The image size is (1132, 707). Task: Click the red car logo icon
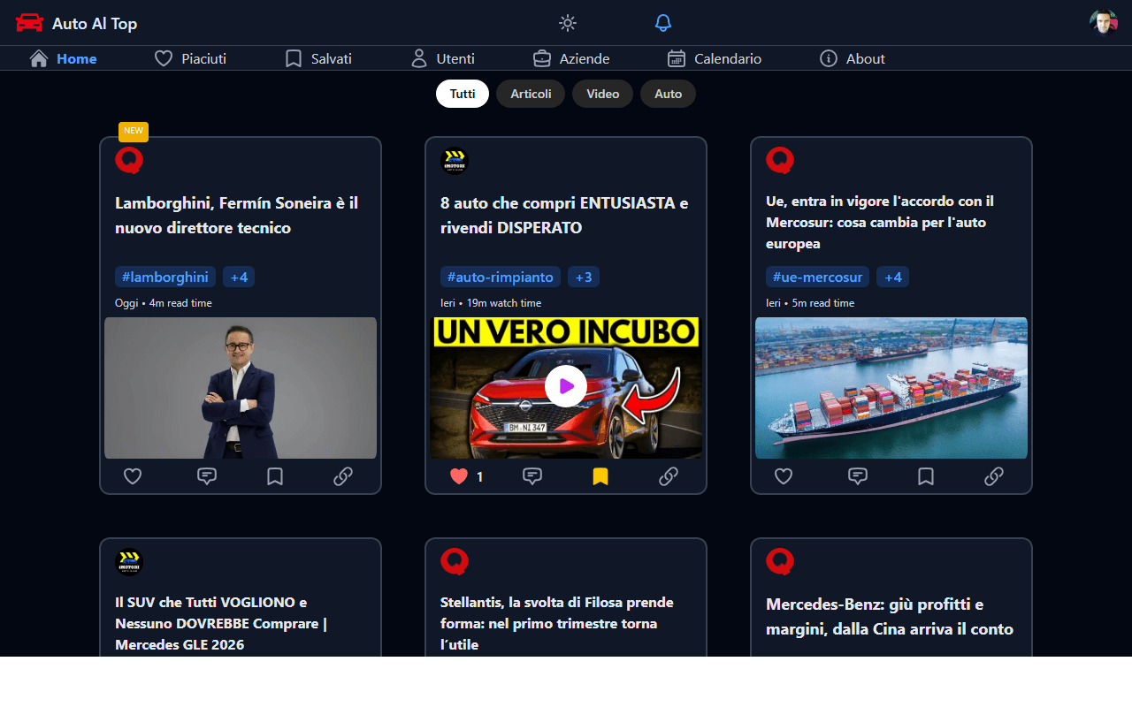(x=29, y=23)
